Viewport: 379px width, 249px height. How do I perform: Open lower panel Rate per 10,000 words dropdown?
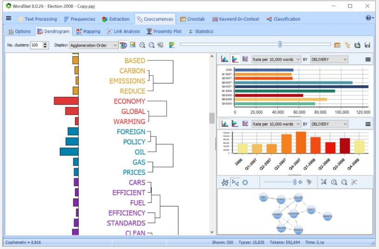click(276, 124)
